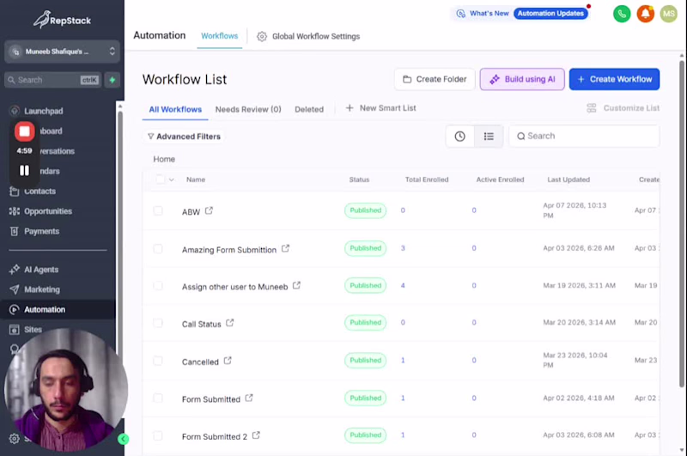The image size is (687, 456).
Task: Switch to the list view icon
Action: point(489,137)
